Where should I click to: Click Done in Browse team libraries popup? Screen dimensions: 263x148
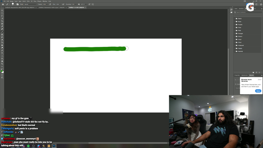click(x=258, y=91)
